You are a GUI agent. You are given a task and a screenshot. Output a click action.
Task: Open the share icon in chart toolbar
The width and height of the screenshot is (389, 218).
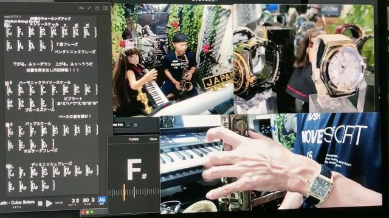[97, 8]
